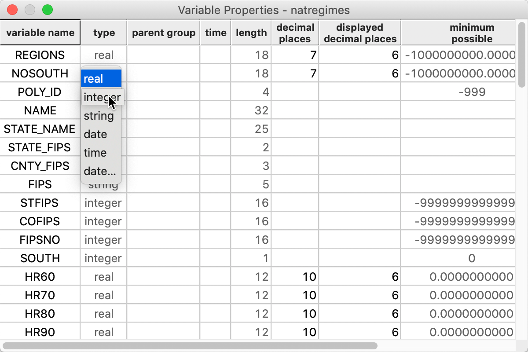The height and width of the screenshot is (352, 528).
Task: Select the POLY_ID variable name cell
Action: coord(40,92)
